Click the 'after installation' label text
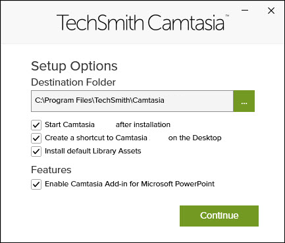 point(143,124)
